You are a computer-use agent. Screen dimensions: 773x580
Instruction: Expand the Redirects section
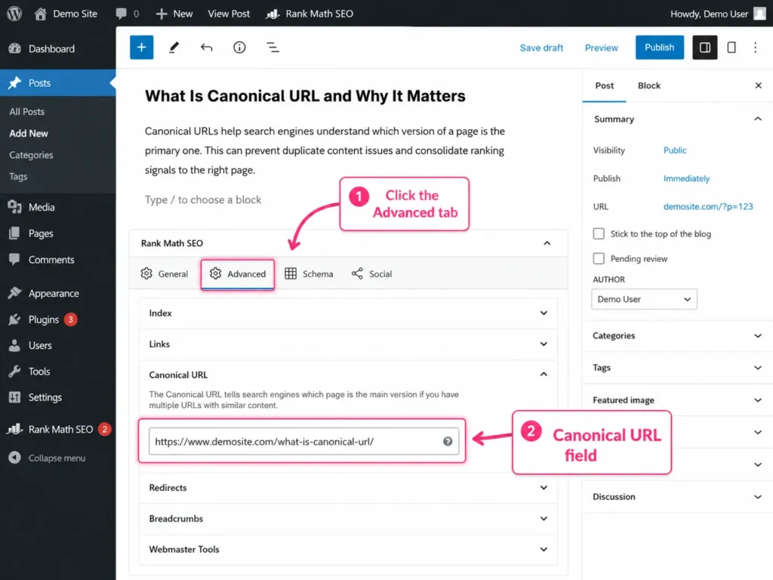[x=348, y=488]
